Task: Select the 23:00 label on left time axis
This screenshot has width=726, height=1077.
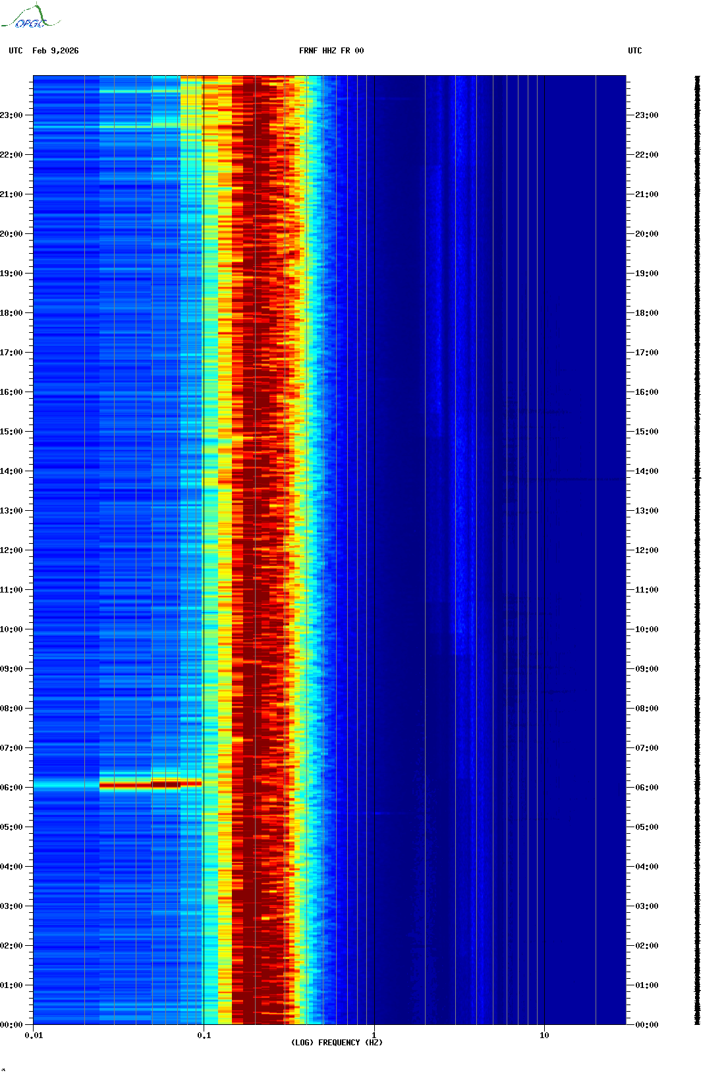Action: coord(11,115)
